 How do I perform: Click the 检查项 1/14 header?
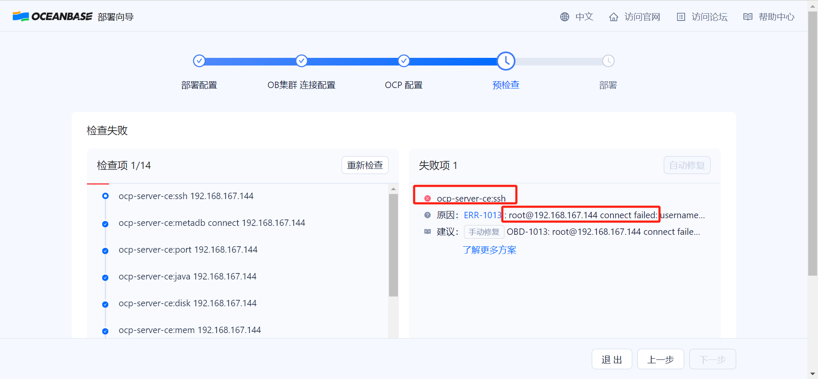click(124, 165)
